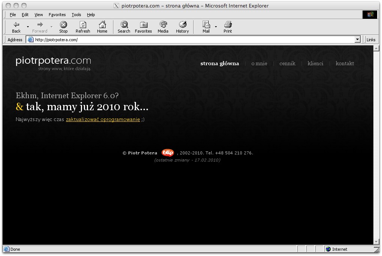The width and height of the screenshot is (382, 256).
Task: Open the Media pane
Action: pos(163,27)
